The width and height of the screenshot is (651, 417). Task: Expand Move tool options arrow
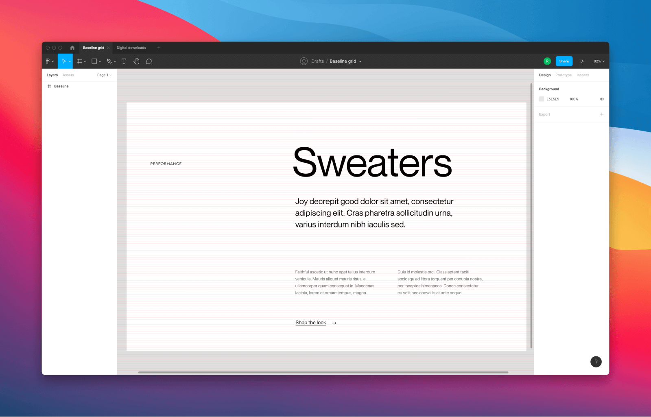tap(70, 61)
